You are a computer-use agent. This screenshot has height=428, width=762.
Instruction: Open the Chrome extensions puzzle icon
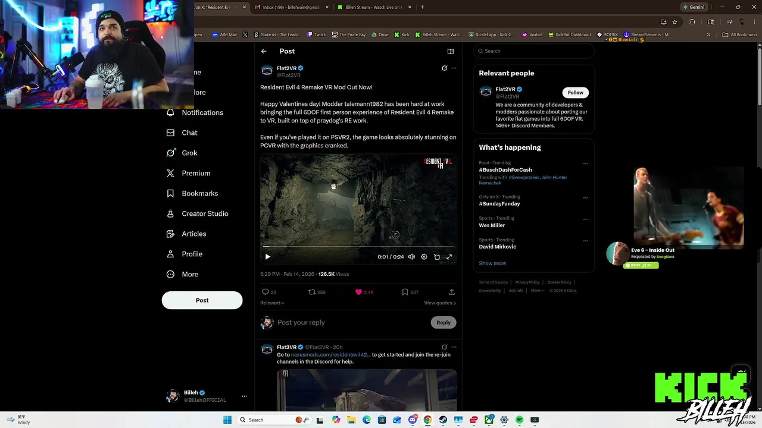tap(692, 22)
